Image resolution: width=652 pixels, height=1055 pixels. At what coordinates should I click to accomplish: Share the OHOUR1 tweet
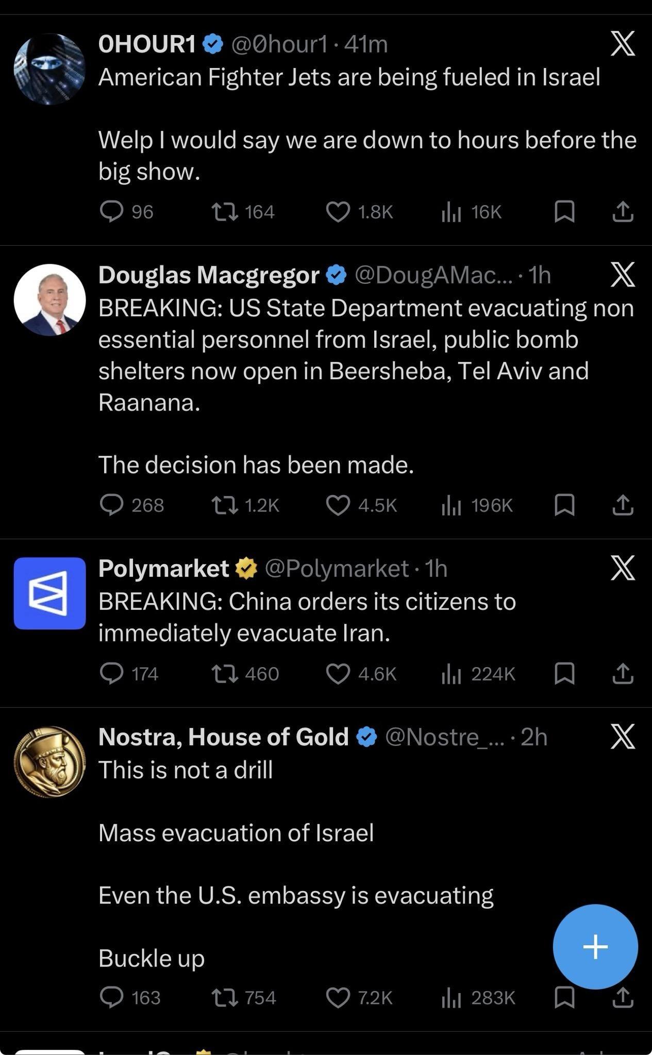point(623,211)
